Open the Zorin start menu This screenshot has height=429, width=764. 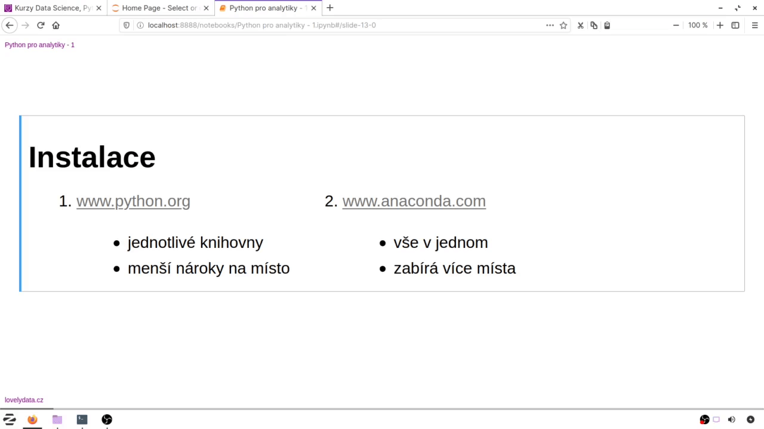[10, 419]
